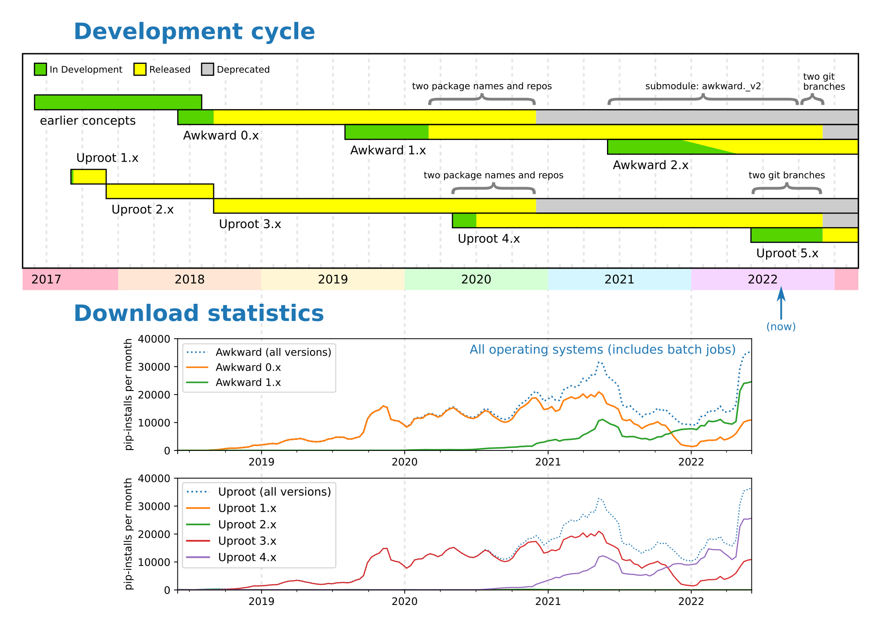This screenshot has height=627, width=881.
Task: Select the 'Awkward 0.x' timeline label
Action: point(221,136)
